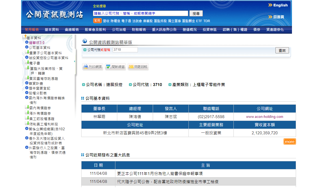
Task: Click the printer icon for 列印網頁
Action: click(86, 67)
